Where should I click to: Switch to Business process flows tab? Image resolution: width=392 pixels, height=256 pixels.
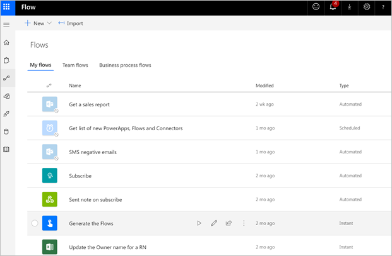pos(125,65)
